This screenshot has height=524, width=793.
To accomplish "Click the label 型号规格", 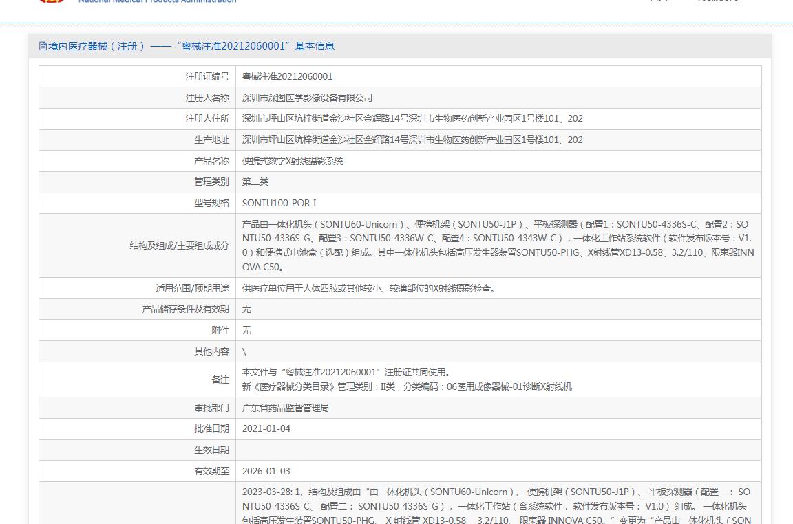I will tap(211, 203).
